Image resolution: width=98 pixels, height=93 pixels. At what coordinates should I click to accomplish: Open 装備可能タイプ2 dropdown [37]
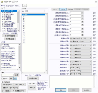coord(80,68)
